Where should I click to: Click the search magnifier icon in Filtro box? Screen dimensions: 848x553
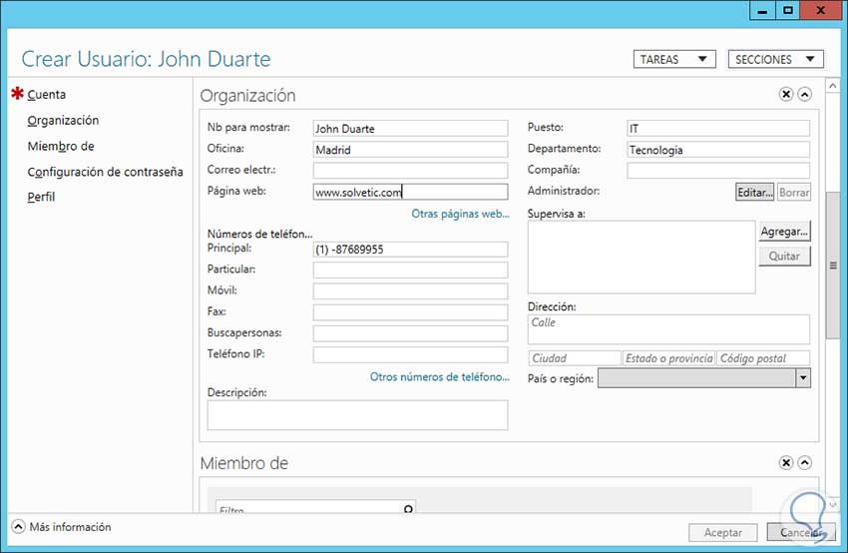click(x=408, y=509)
